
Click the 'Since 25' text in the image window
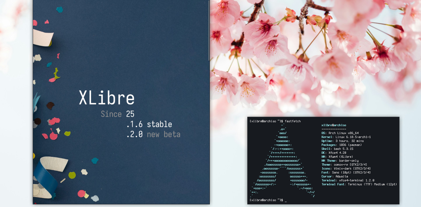point(117,114)
